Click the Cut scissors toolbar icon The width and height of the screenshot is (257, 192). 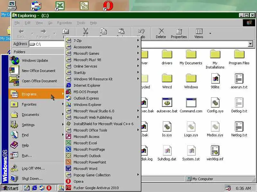tap(85, 31)
